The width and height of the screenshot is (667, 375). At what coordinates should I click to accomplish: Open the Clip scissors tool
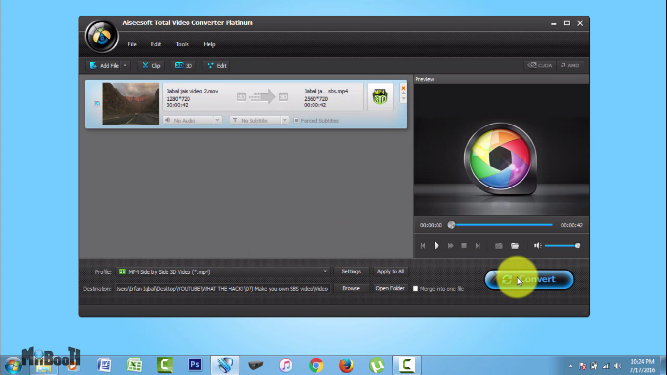[x=150, y=66]
